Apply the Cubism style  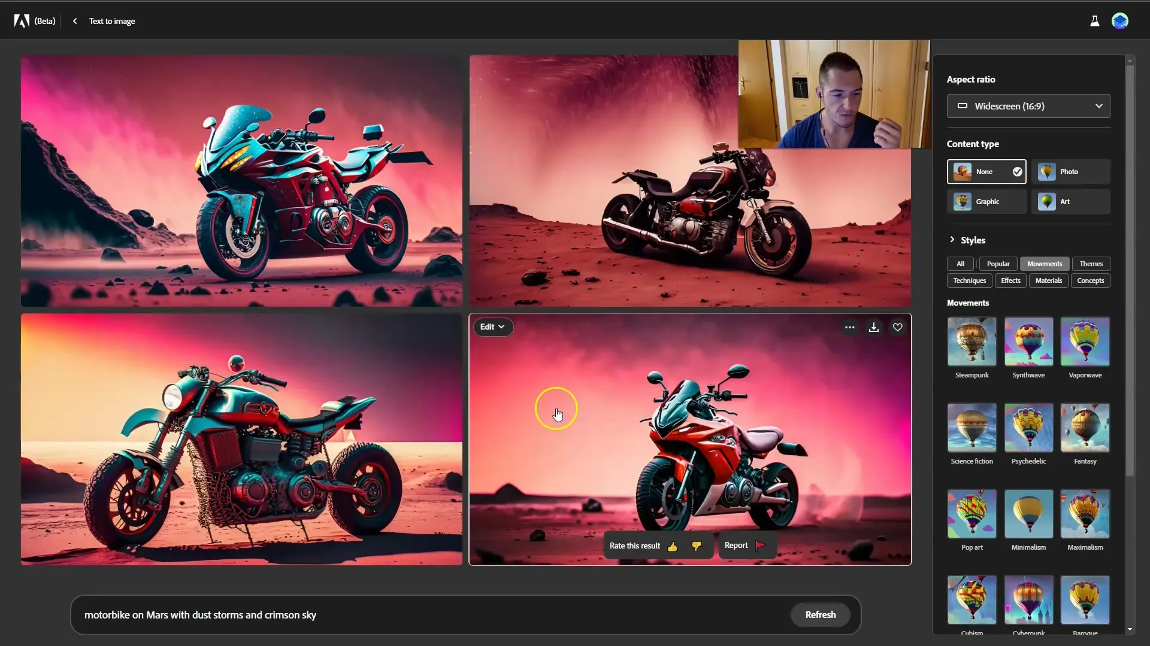(972, 600)
